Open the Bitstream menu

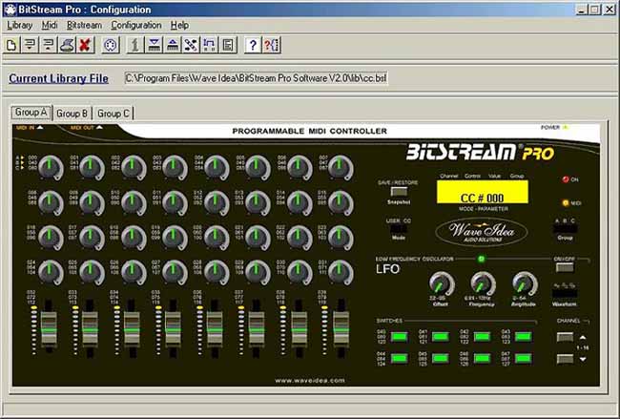point(84,26)
